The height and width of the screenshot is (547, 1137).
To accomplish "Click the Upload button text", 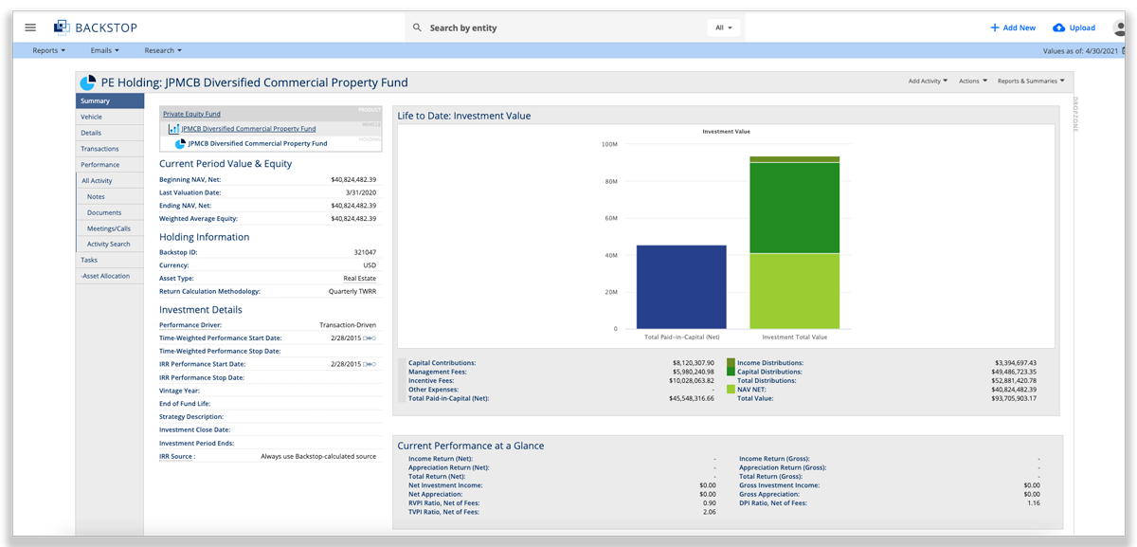I will coord(1082,27).
